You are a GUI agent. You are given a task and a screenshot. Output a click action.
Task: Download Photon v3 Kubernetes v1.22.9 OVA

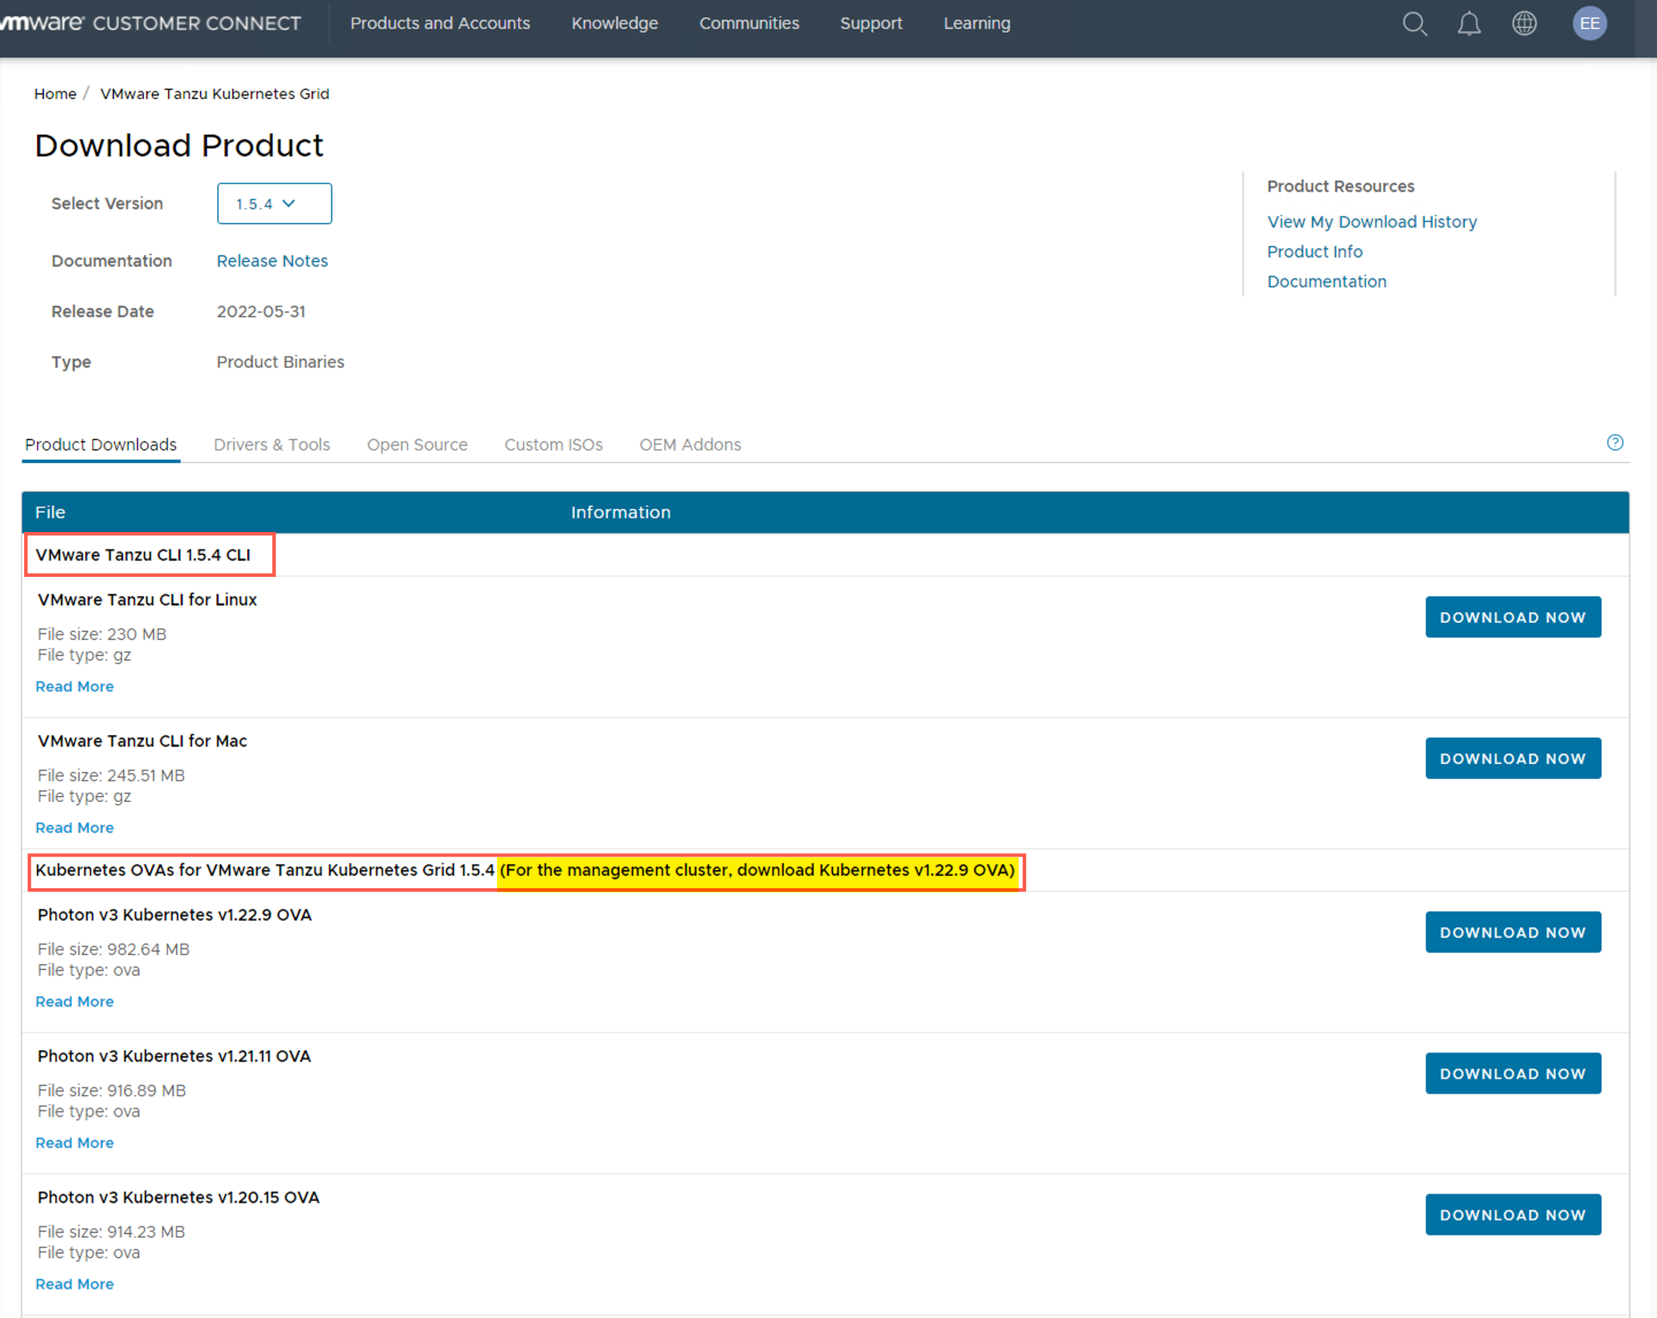click(1513, 932)
